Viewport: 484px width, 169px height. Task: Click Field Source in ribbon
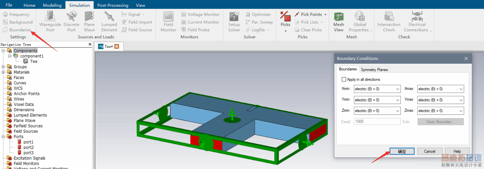137,30
